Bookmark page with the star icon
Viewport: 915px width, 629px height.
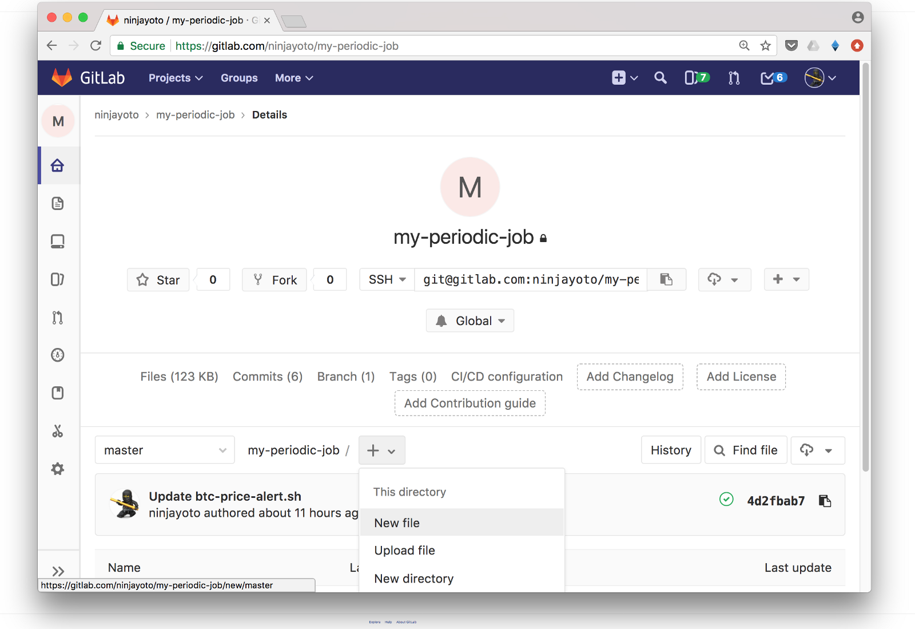click(766, 46)
